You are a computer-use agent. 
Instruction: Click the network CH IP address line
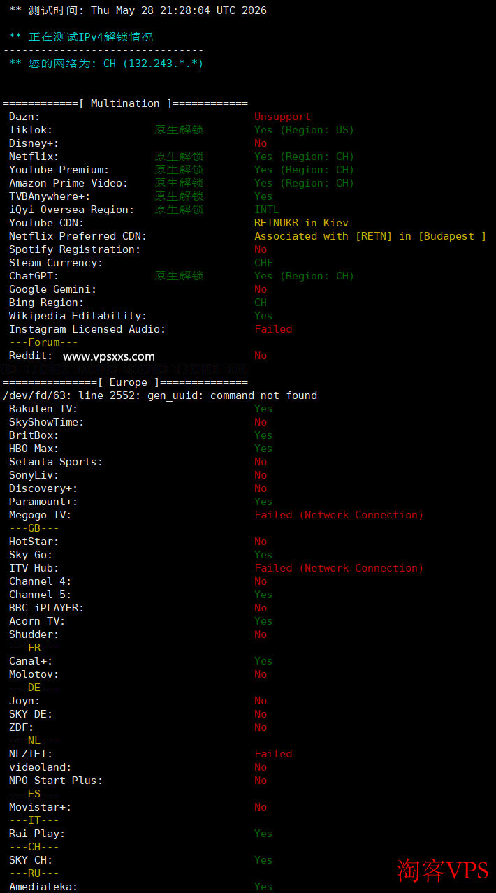106,64
